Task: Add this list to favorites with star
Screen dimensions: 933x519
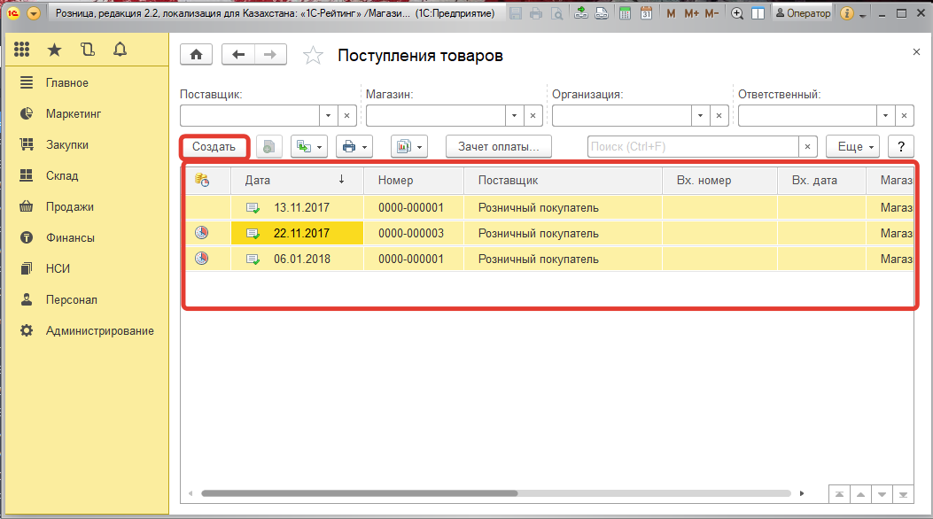Action: (x=313, y=56)
